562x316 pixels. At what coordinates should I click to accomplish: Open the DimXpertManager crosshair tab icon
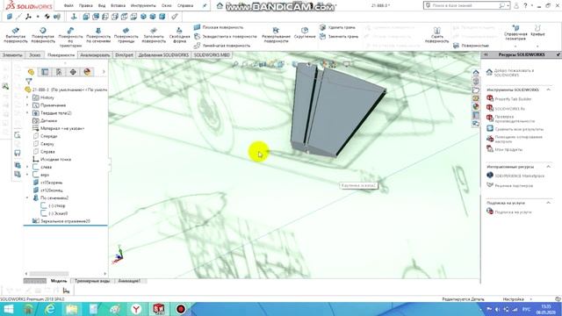tap(73, 72)
